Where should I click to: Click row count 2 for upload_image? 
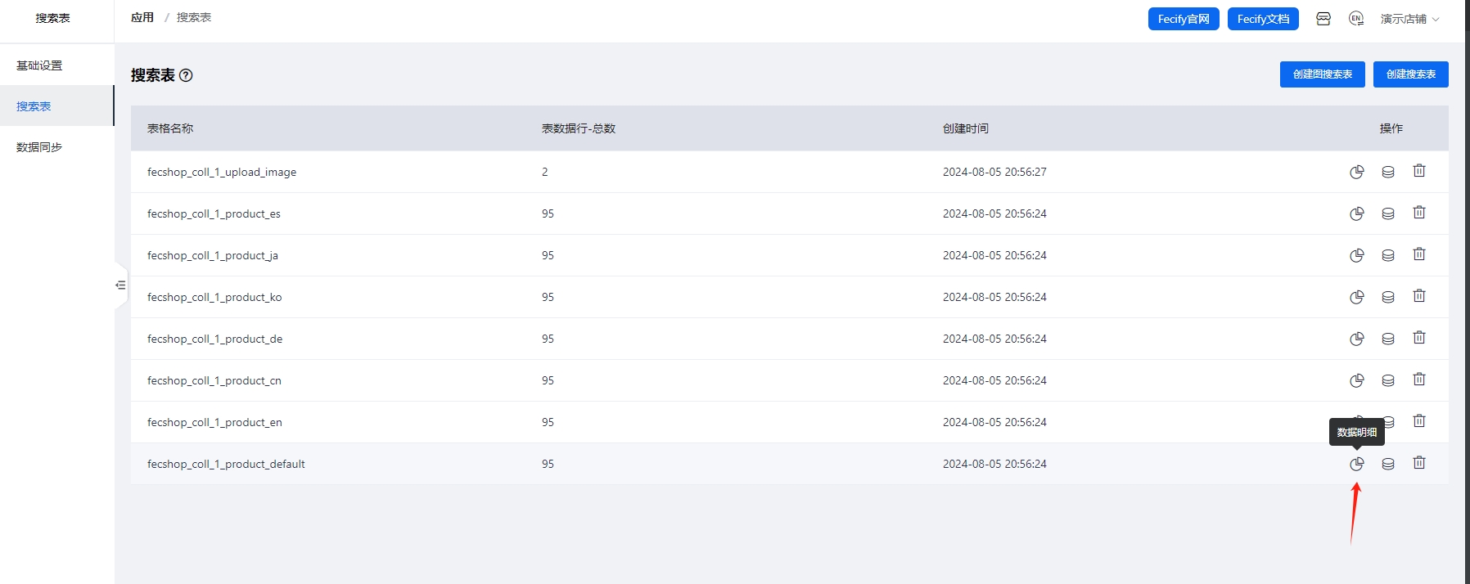coord(545,172)
